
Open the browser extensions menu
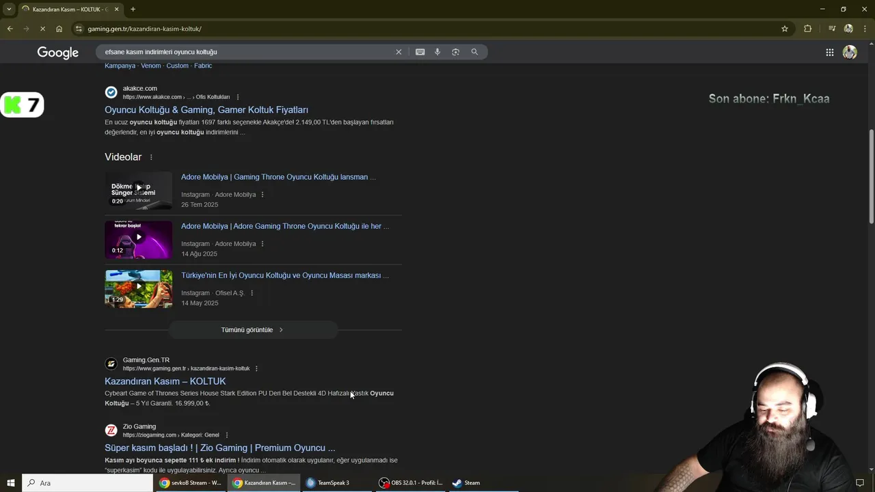click(x=808, y=29)
